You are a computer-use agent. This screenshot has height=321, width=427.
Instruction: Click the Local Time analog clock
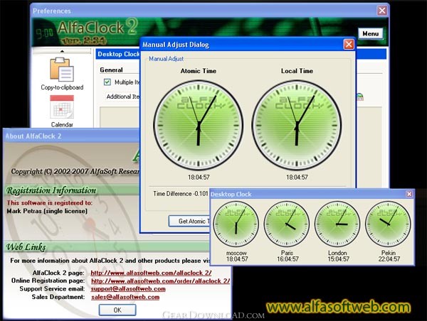(297, 125)
